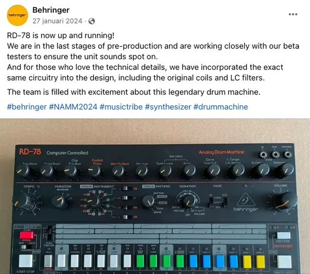Click the large Tempo knob in photo

[25, 202]
